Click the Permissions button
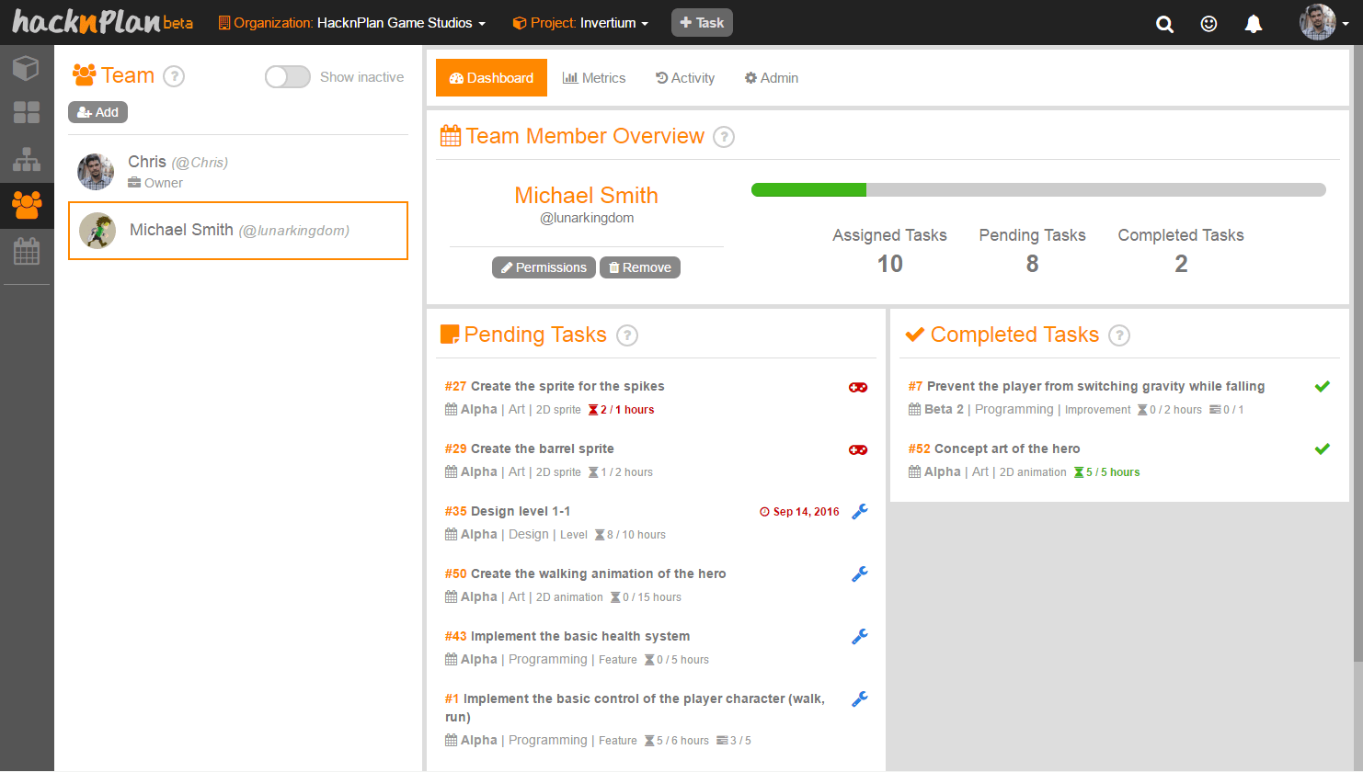The height and width of the screenshot is (772, 1363). point(544,267)
